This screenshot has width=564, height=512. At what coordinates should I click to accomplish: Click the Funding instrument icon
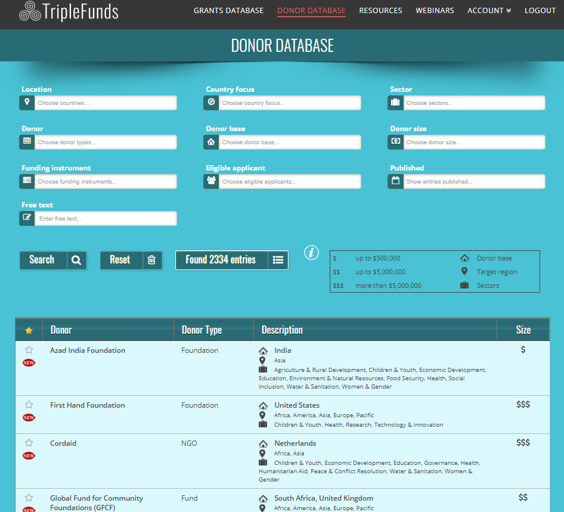(27, 181)
